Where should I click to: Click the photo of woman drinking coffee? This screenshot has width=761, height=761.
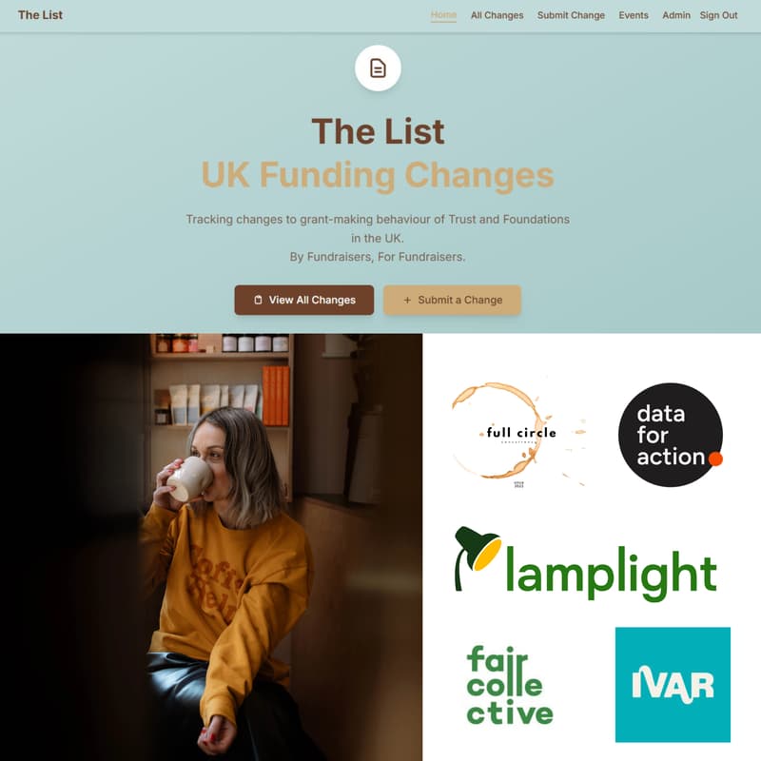point(211,547)
